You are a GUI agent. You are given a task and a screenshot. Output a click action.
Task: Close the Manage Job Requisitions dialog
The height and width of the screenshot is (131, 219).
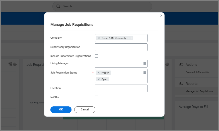[x=161, y=16]
